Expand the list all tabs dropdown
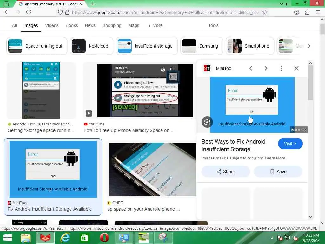 [x=282, y=4]
